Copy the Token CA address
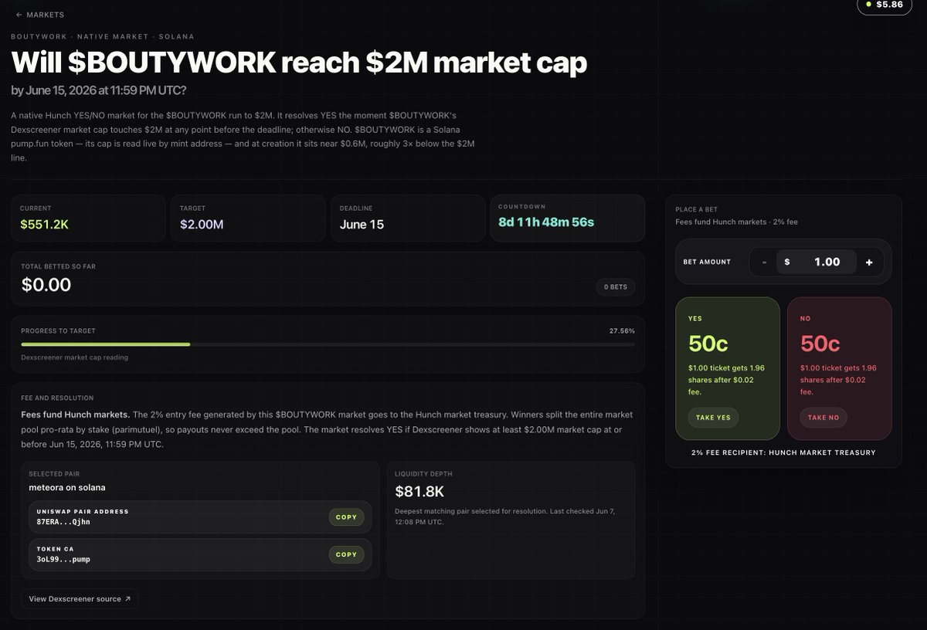The image size is (927, 630). [x=346, y=554]
